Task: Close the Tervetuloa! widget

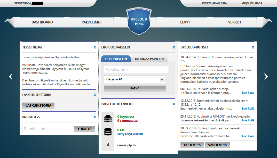Action: pyautogui.click(x=95, y=47)
